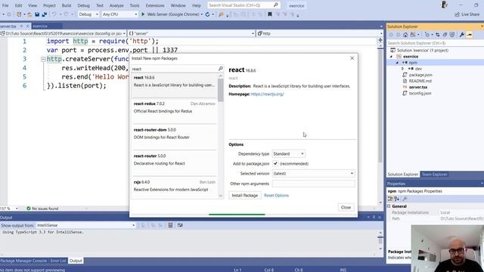
Task: Click the Show All Files icon in Solution Explorer
Action: tap(452, 35)
